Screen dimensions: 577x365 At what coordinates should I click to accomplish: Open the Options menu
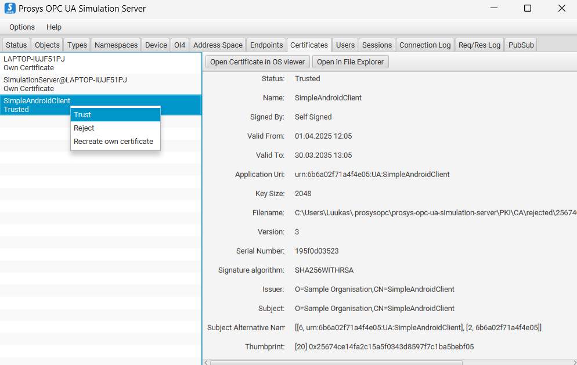(x=22, y=27)
